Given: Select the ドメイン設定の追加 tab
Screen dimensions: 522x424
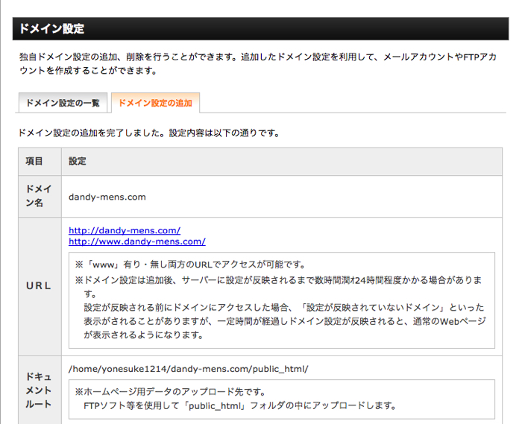Looking at the screenshot, I should coord(155,103).
